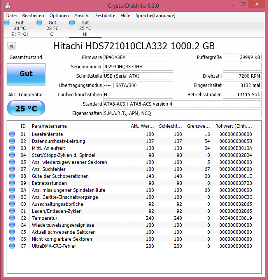Open the Optionen menu
This screenshot has height=280, width=268.
[x=59, y=16]
